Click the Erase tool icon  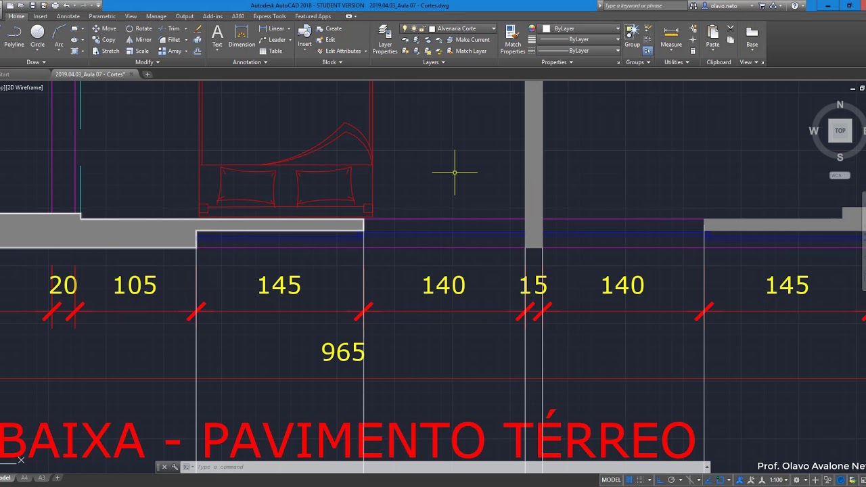(198, 28)
